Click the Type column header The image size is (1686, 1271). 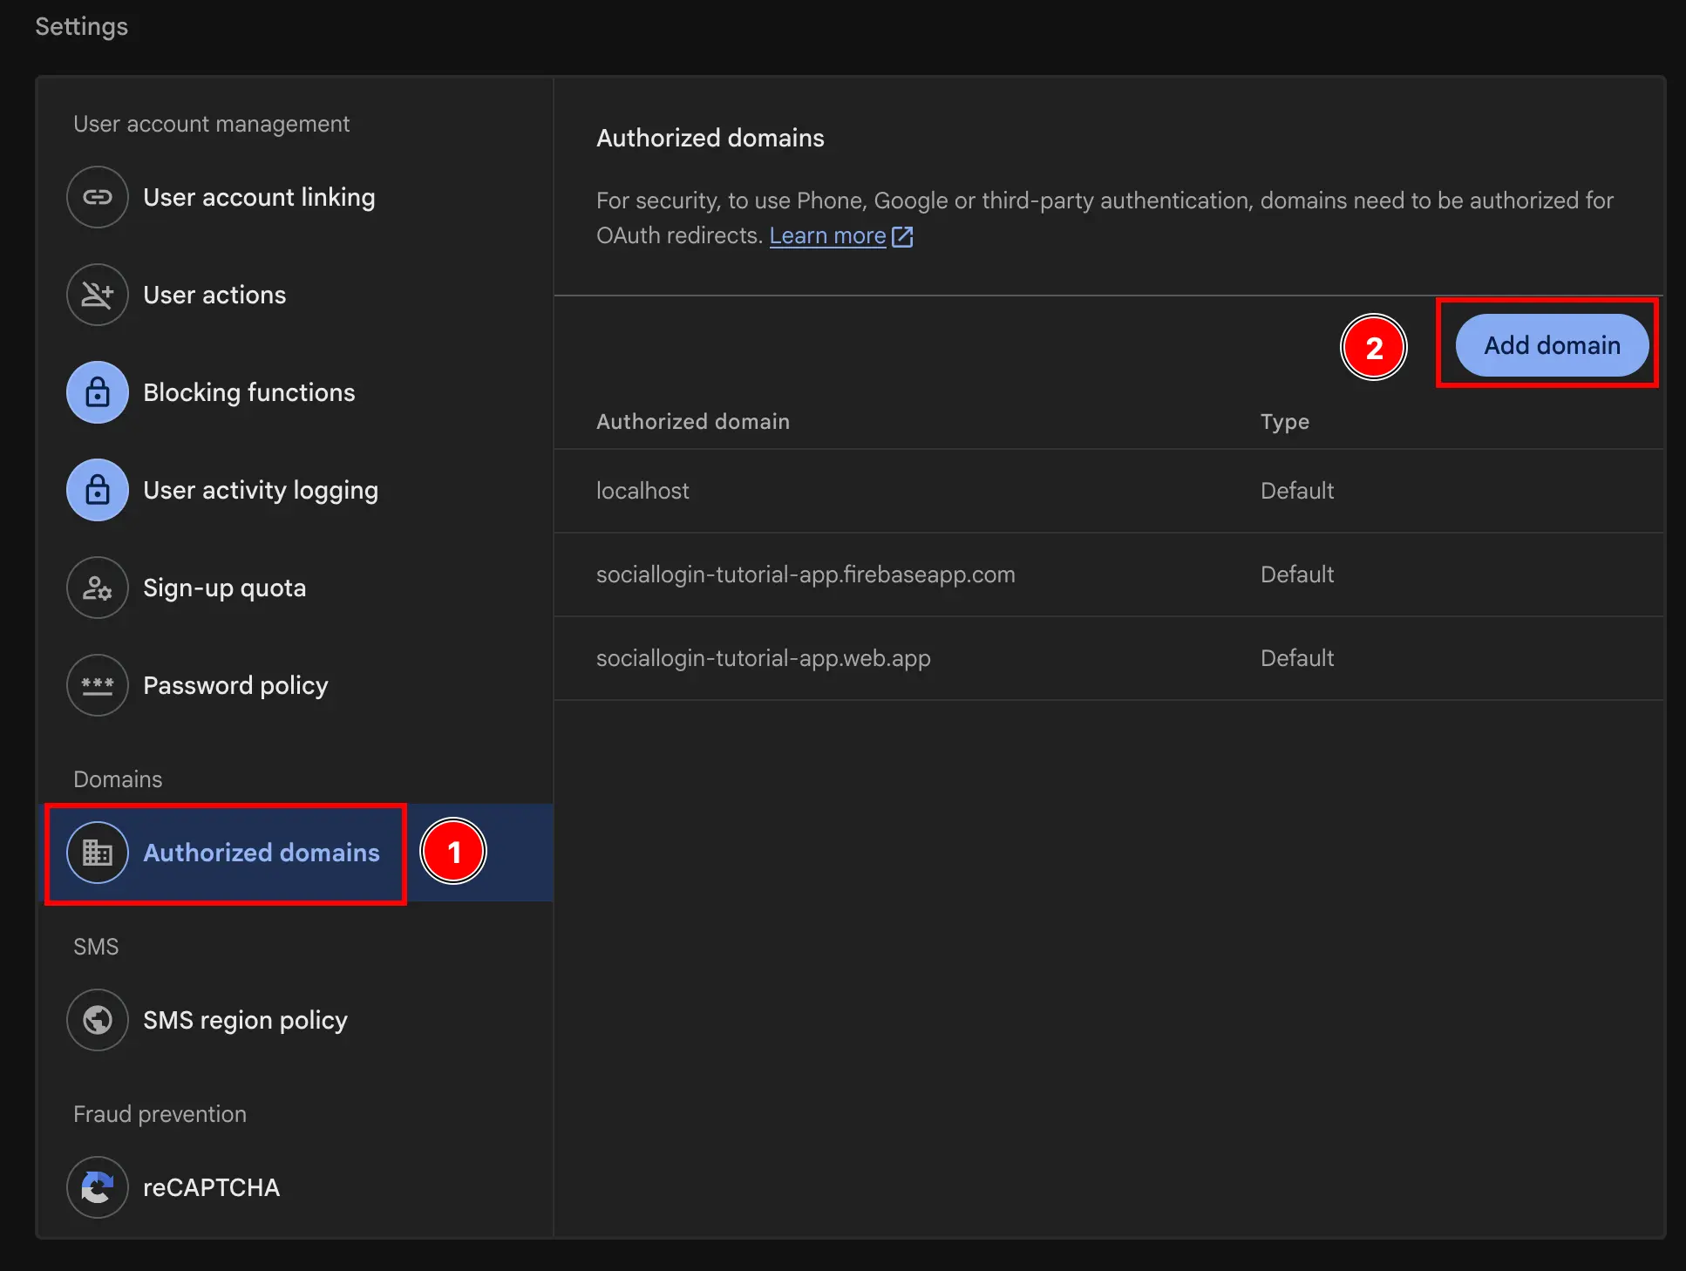click(1284, 421)
